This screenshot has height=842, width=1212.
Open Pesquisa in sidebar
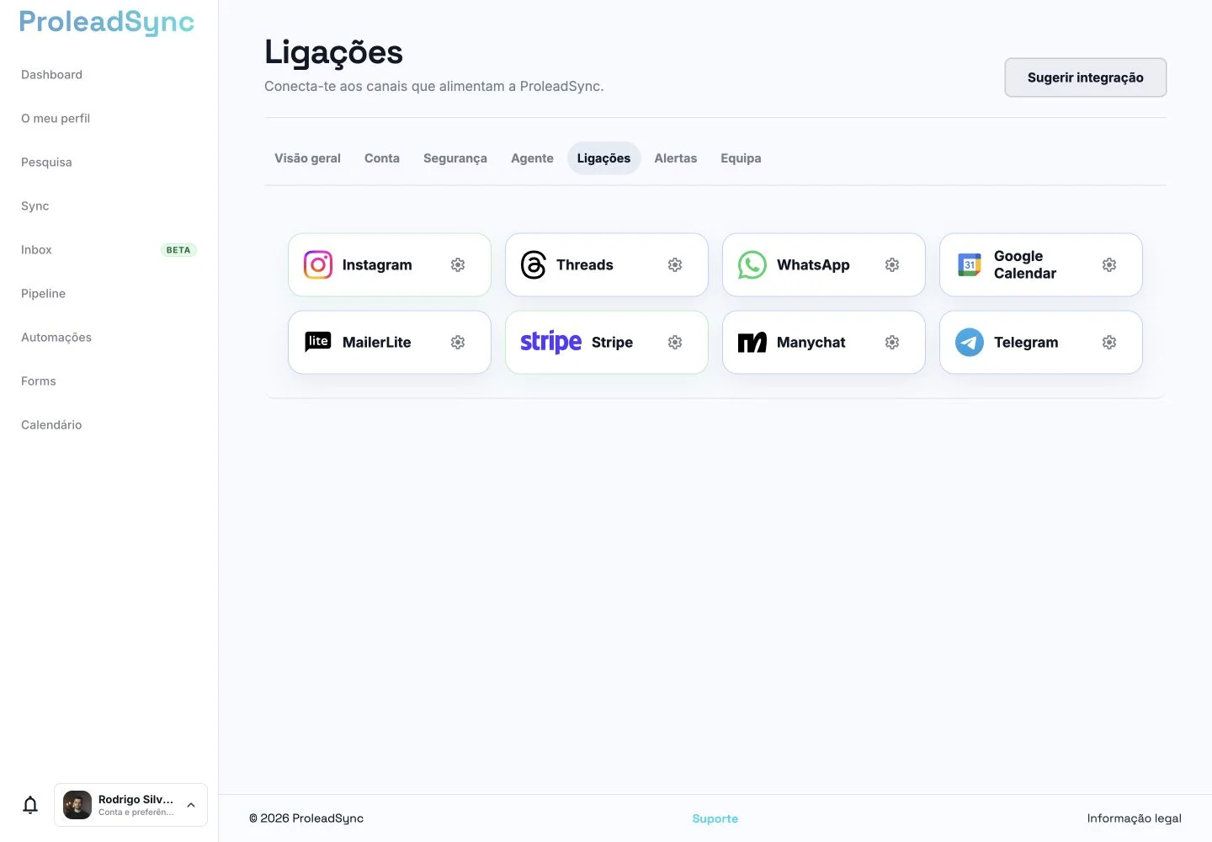(x=46, y=163)
